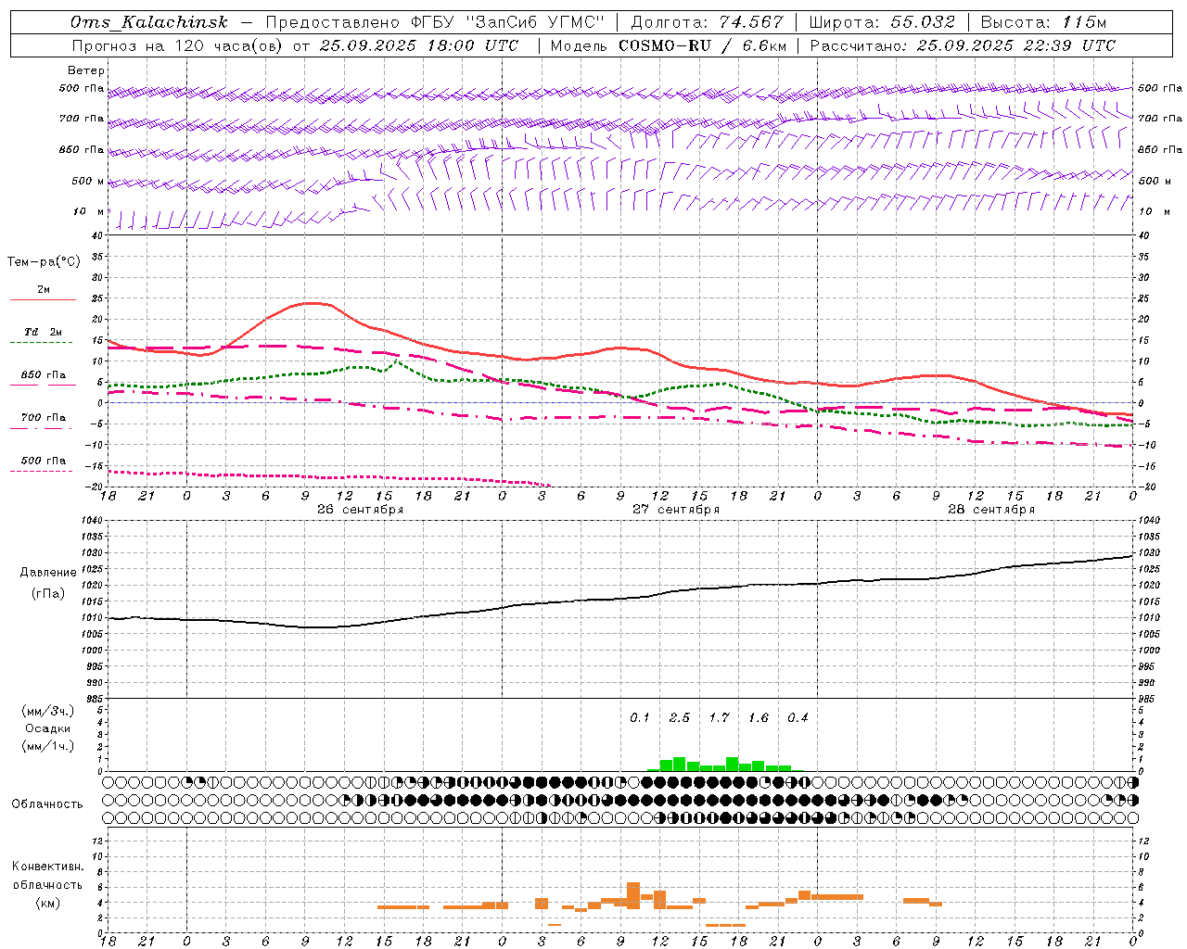Select the latitude value Широта: 55.032
This screenshot has height=949, width=1187.
pos(882,22)
